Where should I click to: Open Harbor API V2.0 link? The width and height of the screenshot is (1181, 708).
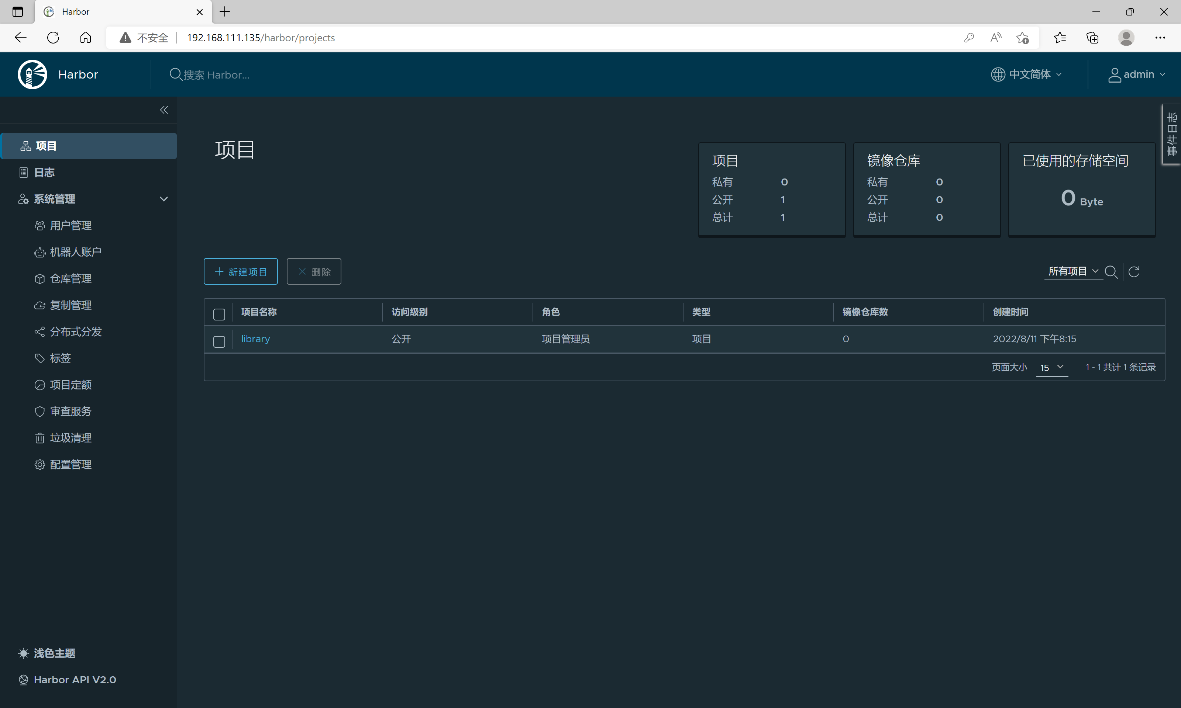coord(67,679)
